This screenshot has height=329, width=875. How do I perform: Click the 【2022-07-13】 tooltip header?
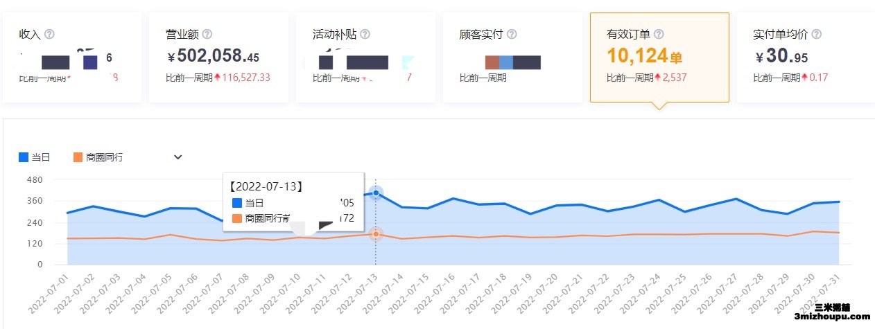coord(266,186)
